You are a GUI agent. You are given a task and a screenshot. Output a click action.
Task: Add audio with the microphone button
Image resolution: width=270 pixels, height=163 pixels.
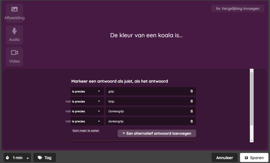click(x=15, y=35)
